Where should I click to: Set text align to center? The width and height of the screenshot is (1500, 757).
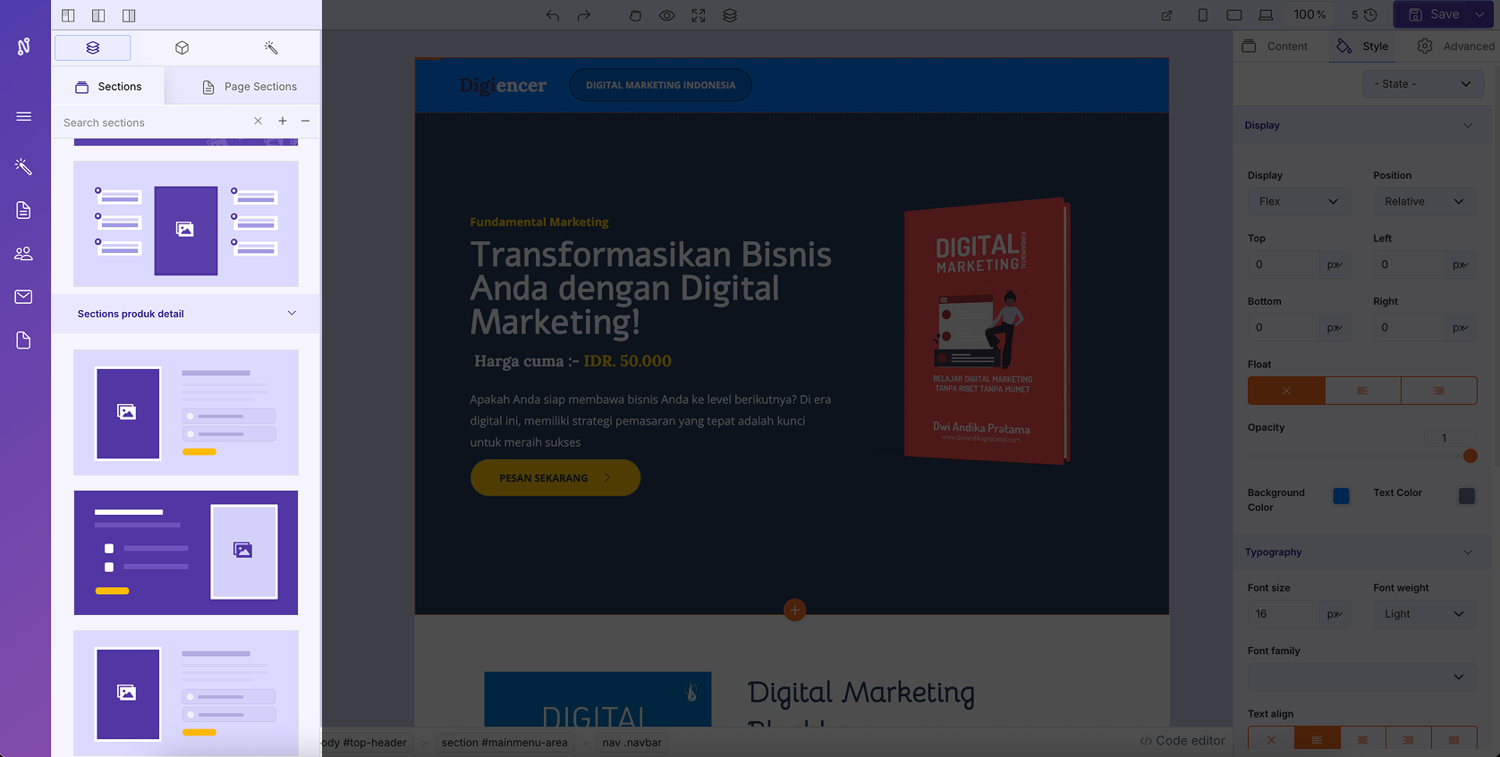point(1362,740)
